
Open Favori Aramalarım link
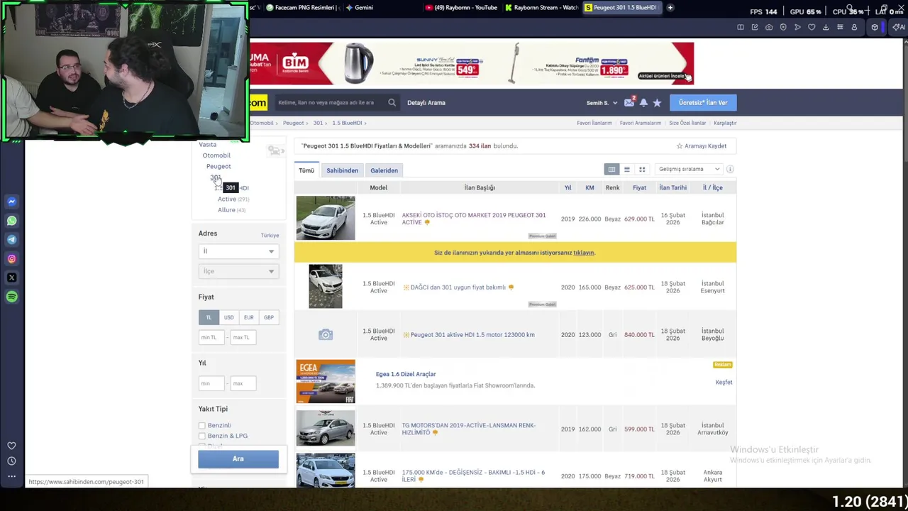tap(641, 123)
